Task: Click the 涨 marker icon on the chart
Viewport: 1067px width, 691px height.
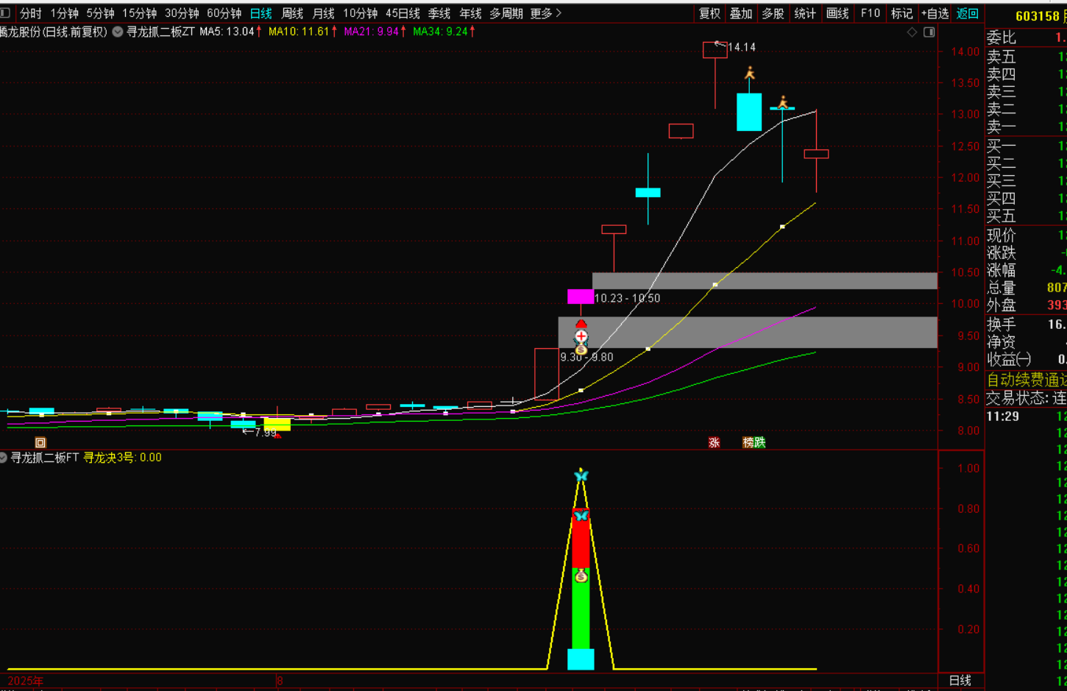Action: click(x=714, y=442)
